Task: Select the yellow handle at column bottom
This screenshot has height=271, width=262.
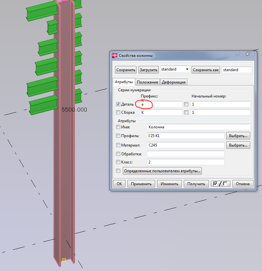Action: click(64, 260)
